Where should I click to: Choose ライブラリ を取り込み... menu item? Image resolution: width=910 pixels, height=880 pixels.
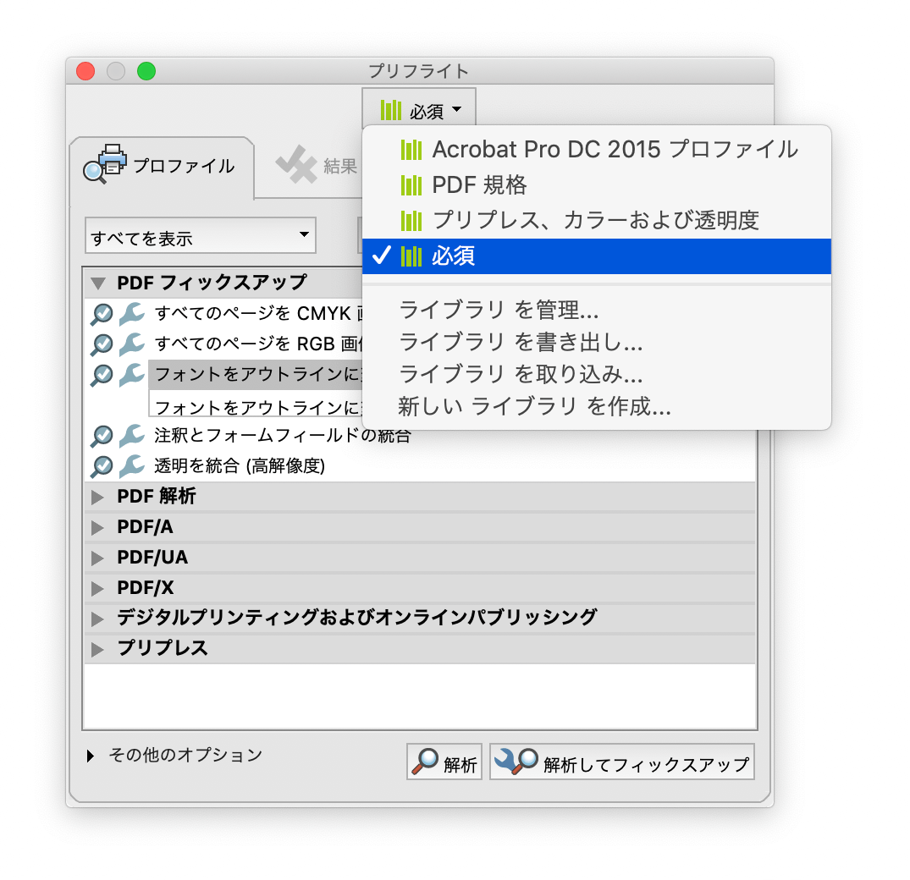(x=597, y=374)
